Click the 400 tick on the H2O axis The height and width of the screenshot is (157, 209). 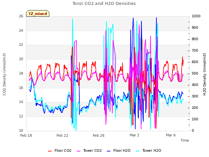pos(195,85)
